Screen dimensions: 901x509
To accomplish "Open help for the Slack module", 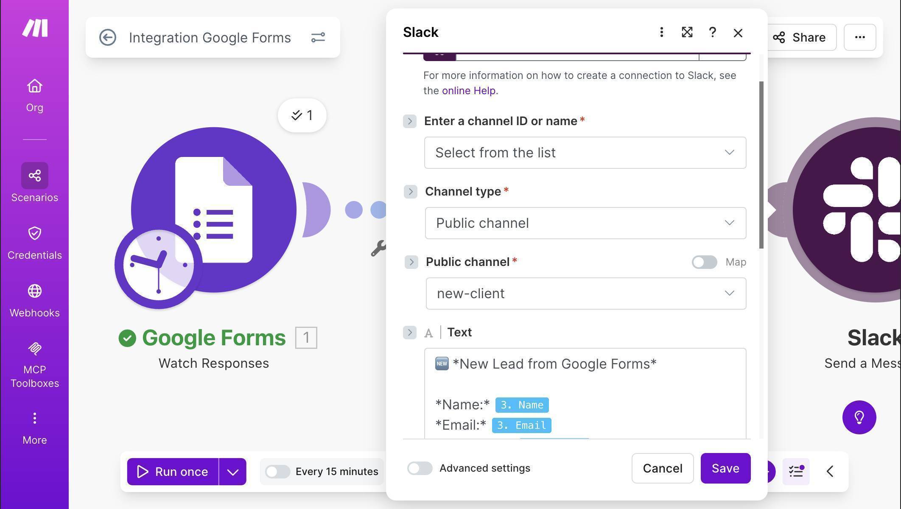I will click(x=713, y=32).
